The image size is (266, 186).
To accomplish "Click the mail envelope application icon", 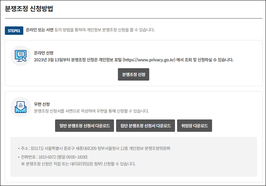I will click(x=21, y=107).
